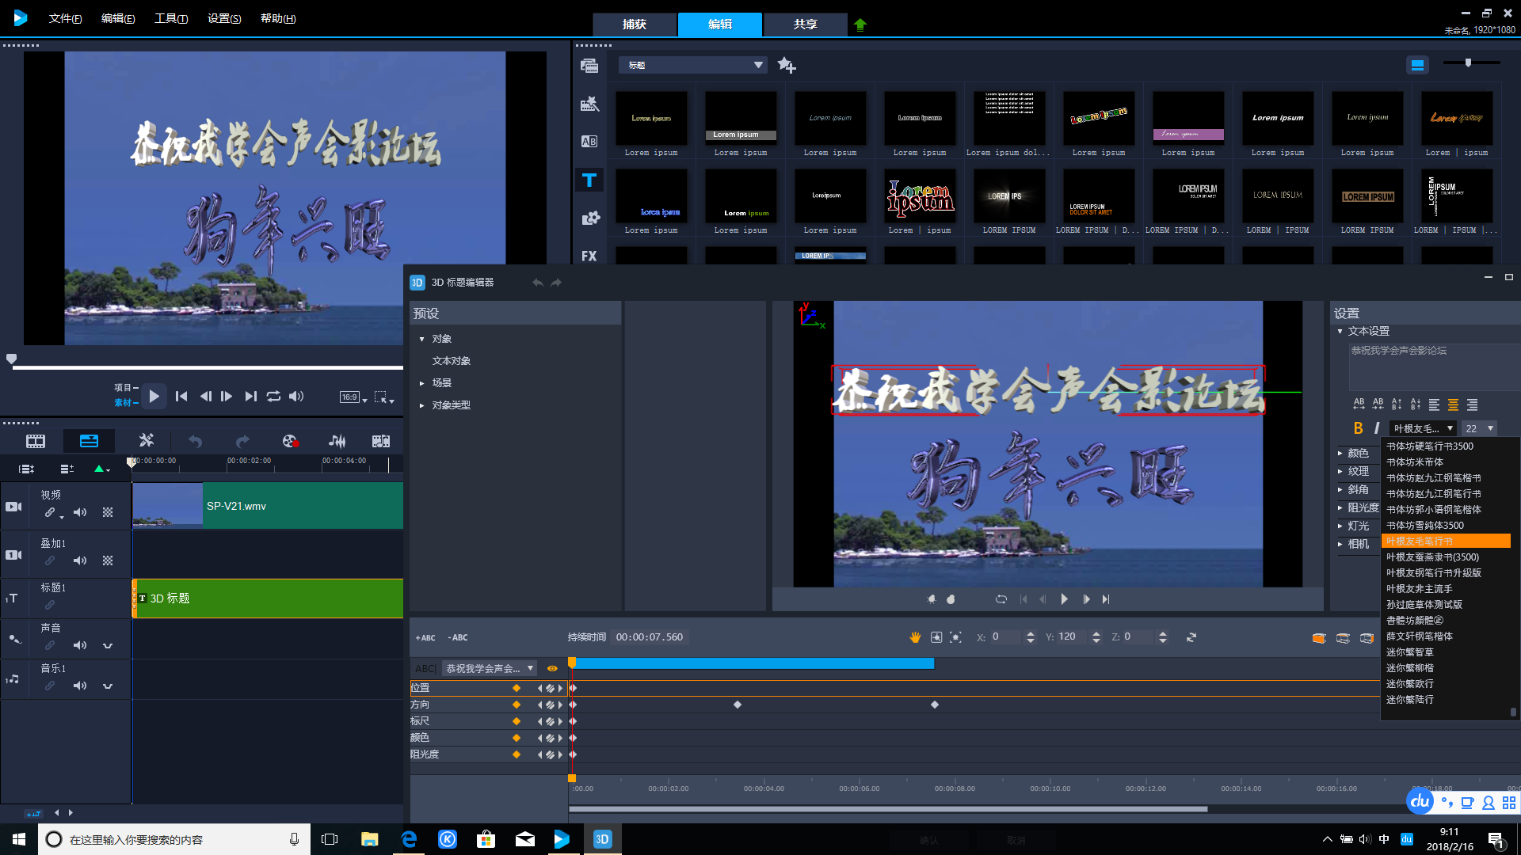Select the SP-V21.wmv video clip
Screen dimensions: 1521x855
pyautogui.click(x=268, y=506)
